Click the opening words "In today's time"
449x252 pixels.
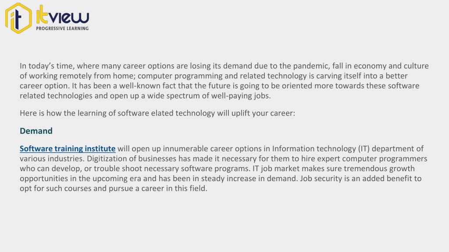point(47,66)
